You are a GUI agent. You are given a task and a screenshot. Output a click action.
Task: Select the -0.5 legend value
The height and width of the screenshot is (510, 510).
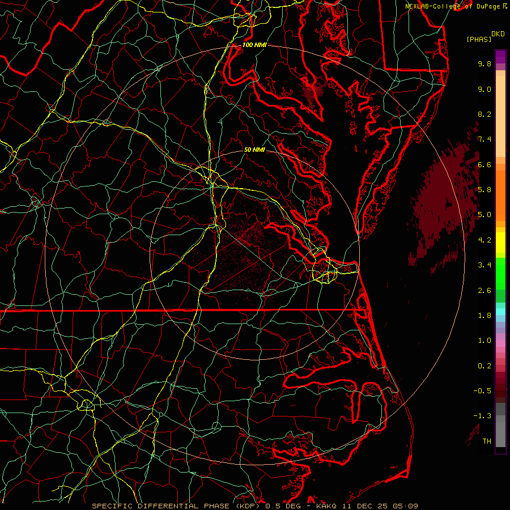[482, 391]
